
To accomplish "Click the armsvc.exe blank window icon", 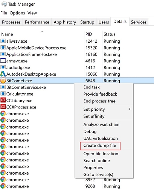I will coord(3,61).
